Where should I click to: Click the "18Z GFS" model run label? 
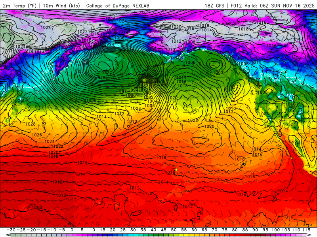[x=214, y=6]
